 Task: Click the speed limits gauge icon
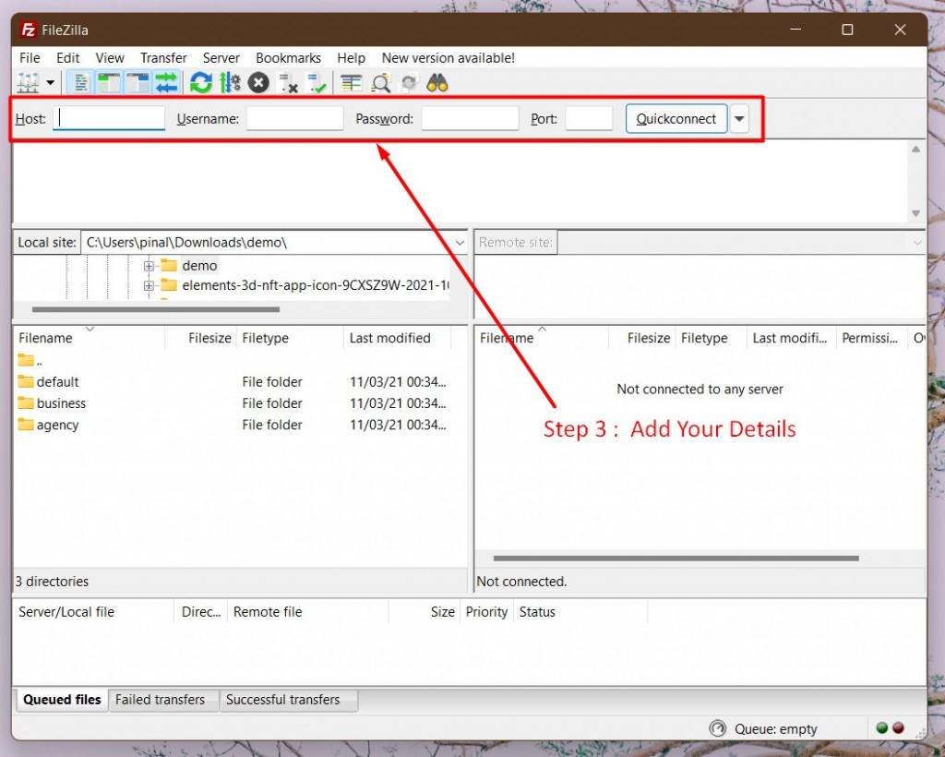pyautogui.click(x=717, y=728)
